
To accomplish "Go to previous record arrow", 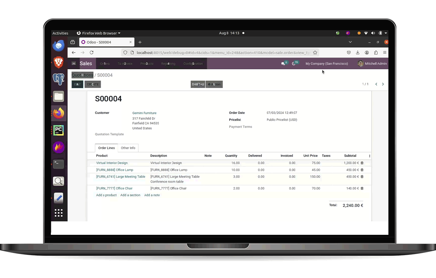I will [x=376, y=84].
